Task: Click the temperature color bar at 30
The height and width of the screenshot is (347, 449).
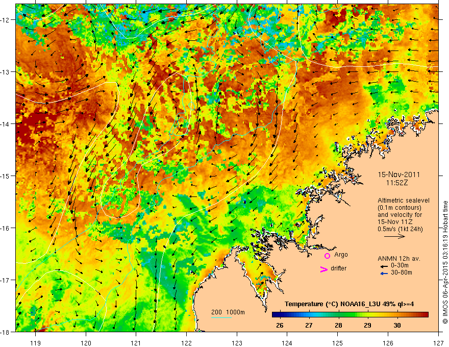Action: [397, 315]
